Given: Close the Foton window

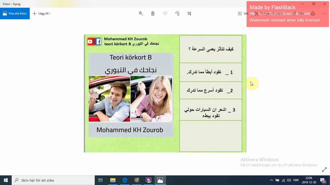Looking at the screenshot, I should [x=325, y=4].
